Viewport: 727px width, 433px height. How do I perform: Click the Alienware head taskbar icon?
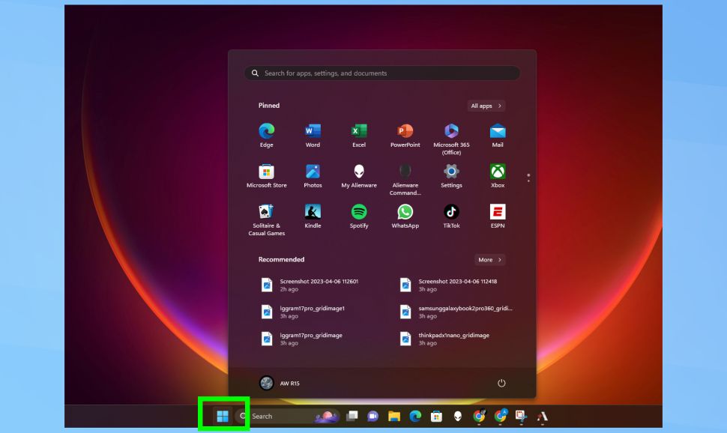tap(458, 416)
